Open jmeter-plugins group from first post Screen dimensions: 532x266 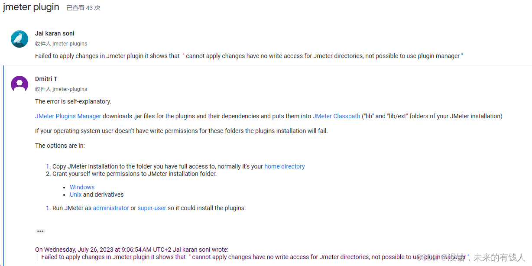69,43
